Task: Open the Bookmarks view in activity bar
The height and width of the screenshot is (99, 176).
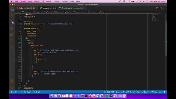Action: click(12, 41)
